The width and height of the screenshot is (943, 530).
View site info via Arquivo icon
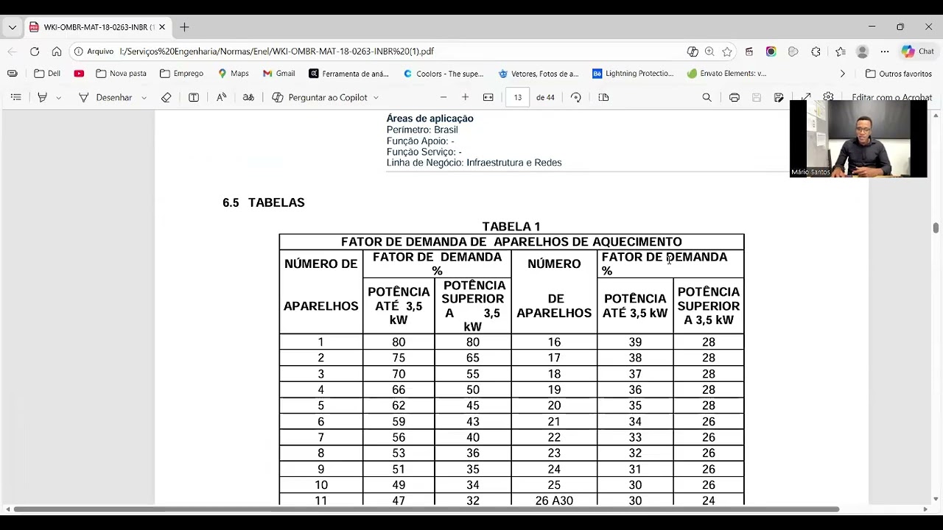pyautogui.click(x=94, y=52)
